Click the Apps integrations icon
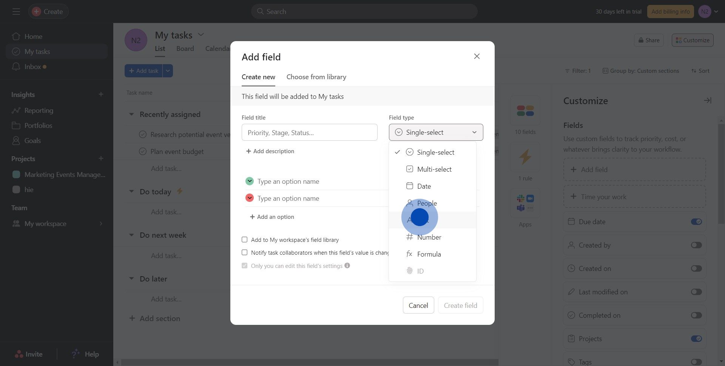The width and height of the screenshot is (725, 366). [525, 203]
